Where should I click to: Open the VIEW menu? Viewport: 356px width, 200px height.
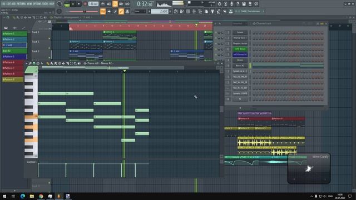(29, 4)
